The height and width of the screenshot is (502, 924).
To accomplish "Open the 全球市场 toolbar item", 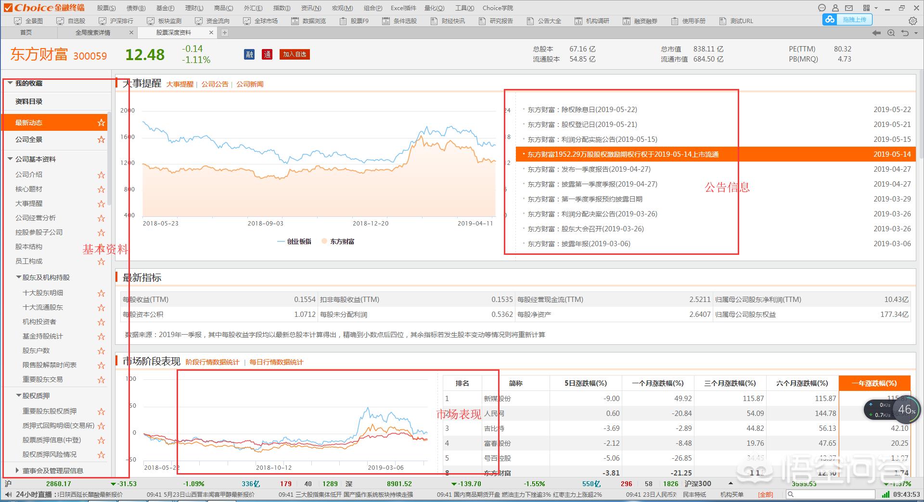I will tap(260, 21).
